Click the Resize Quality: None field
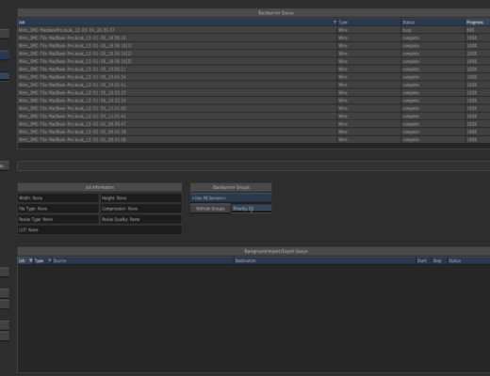 click(141, 219)
